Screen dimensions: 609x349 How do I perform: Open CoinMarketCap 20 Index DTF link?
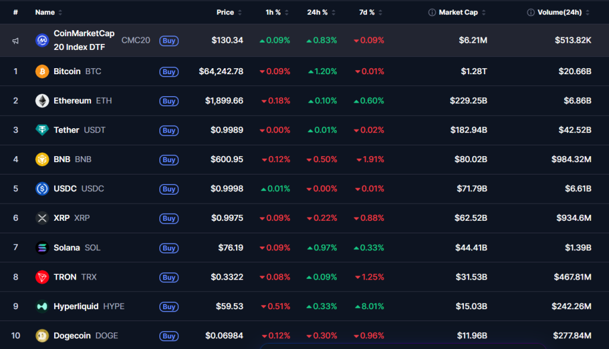click(x=84, y=40)
